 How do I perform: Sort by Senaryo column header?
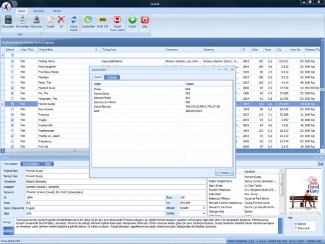pos(222,50)
